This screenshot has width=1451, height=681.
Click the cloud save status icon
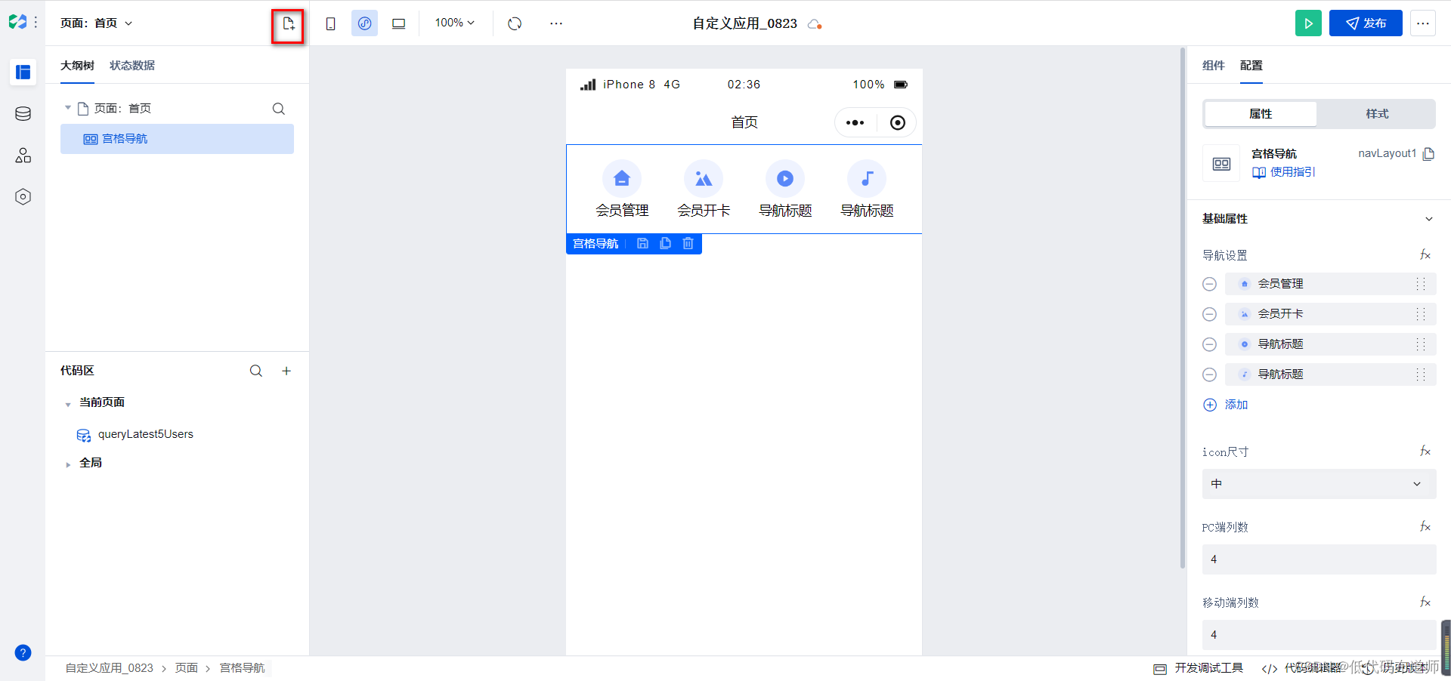point(815,24)
